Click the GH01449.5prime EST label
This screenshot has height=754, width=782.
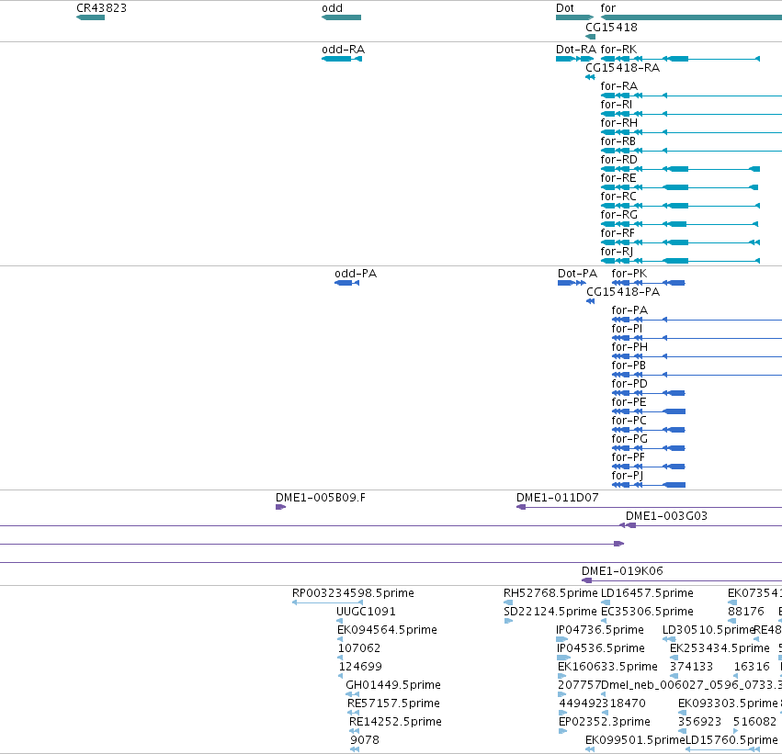pos(393,685)
